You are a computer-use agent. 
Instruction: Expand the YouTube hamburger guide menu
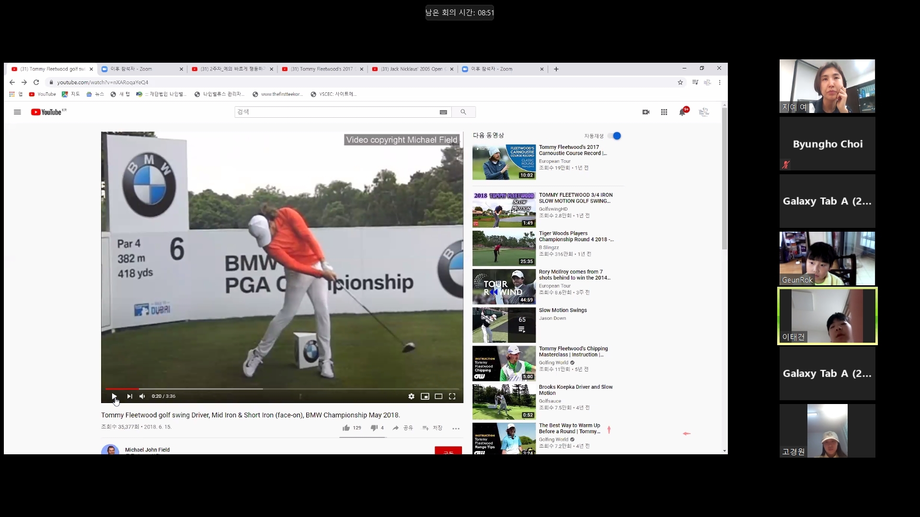pos(17,112)
